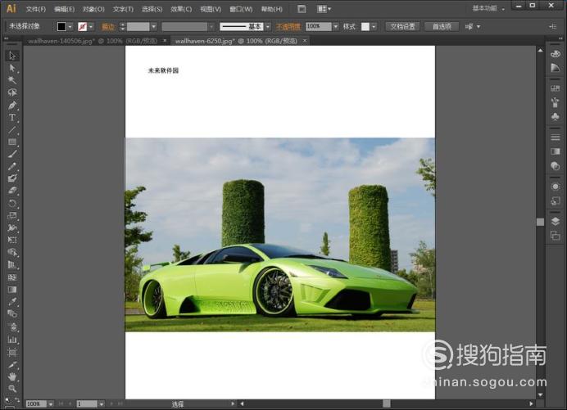The image size is (567, 410).
Task: Click the 文档设置 button
Action: coord(402,27)
